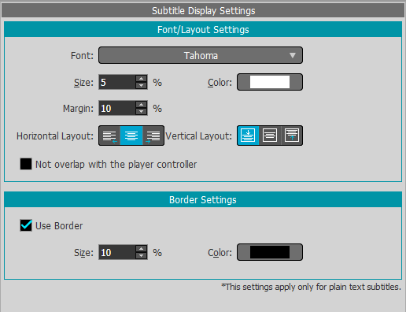
Task: Select middle vertical layout icon
Action: pyautogui.click(x=270, y=136)
